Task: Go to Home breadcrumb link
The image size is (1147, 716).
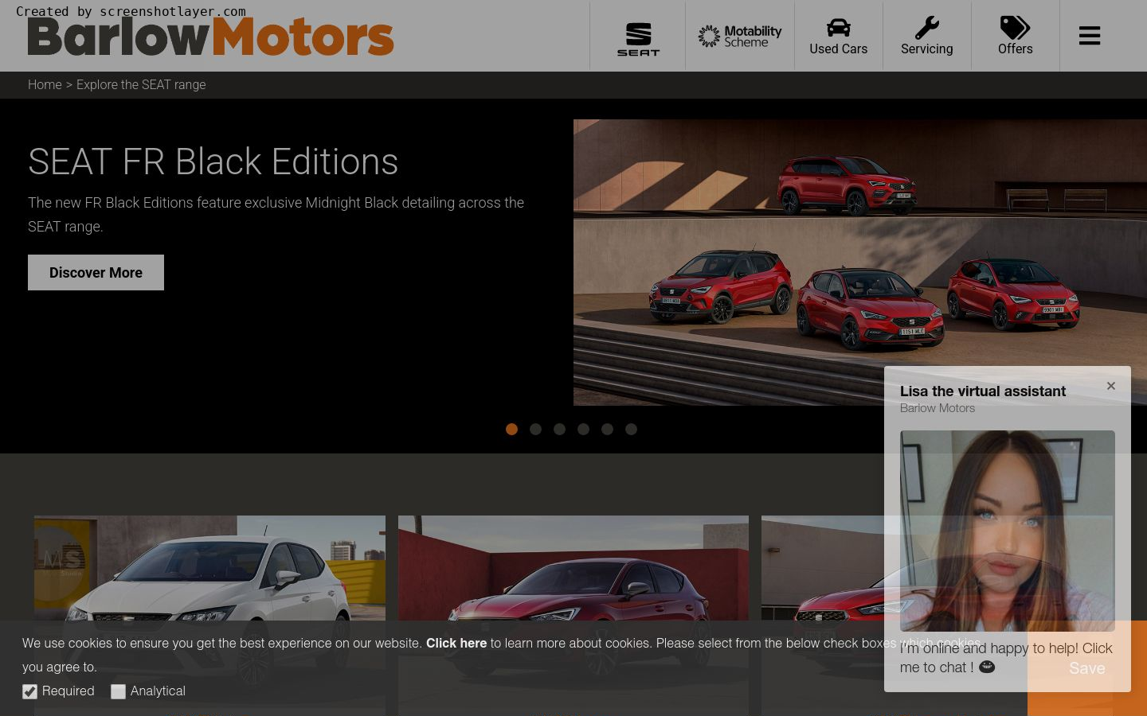Action: coord(45,84)
